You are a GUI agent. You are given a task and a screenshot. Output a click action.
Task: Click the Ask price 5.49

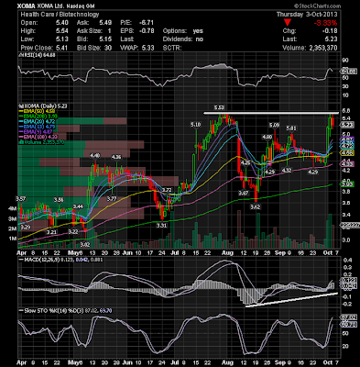(105, 23)
